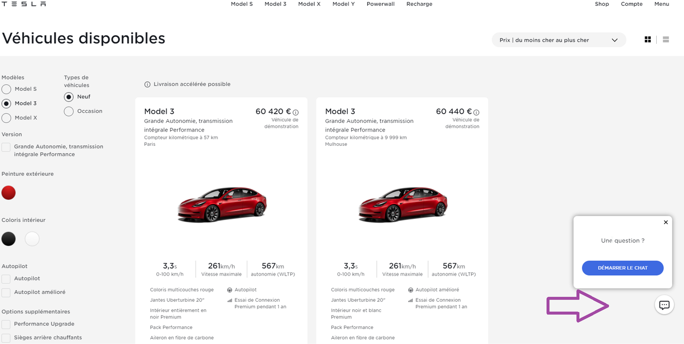684x344 pixels.
Task: Click info icon next to Livraison accélérée possible
Action: (147, 84)
